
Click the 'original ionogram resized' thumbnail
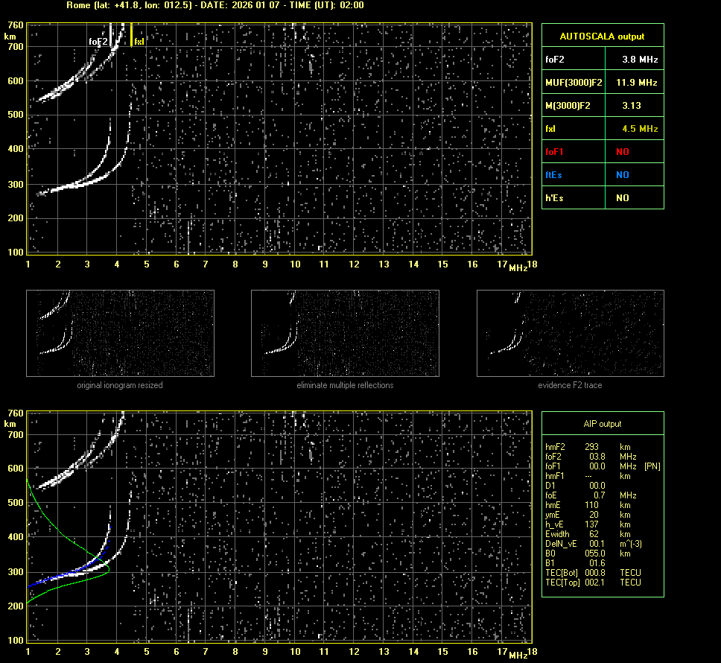point(120,333)
